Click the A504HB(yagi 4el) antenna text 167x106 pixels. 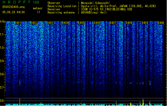[94, 12]
